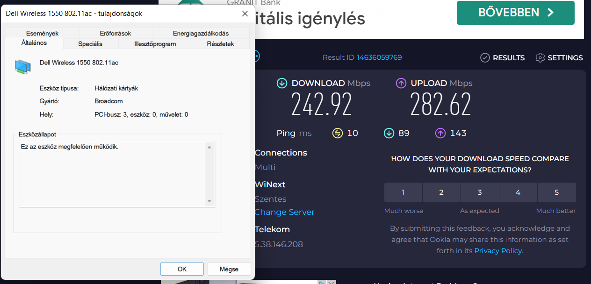Click the idle ping latency icon
The width and height of the screenshot is (591, 284).
point(337,133)
